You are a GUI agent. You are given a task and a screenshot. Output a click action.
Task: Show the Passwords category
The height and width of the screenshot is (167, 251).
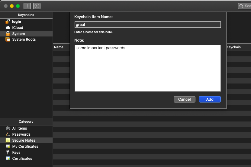coord(26,134)
